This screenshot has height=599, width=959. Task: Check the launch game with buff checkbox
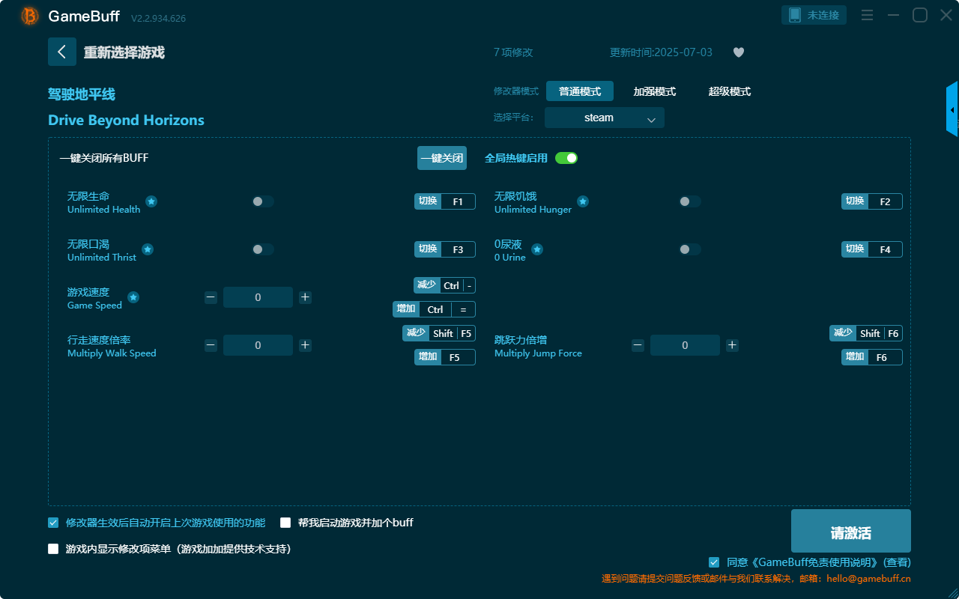click(285, 523)
